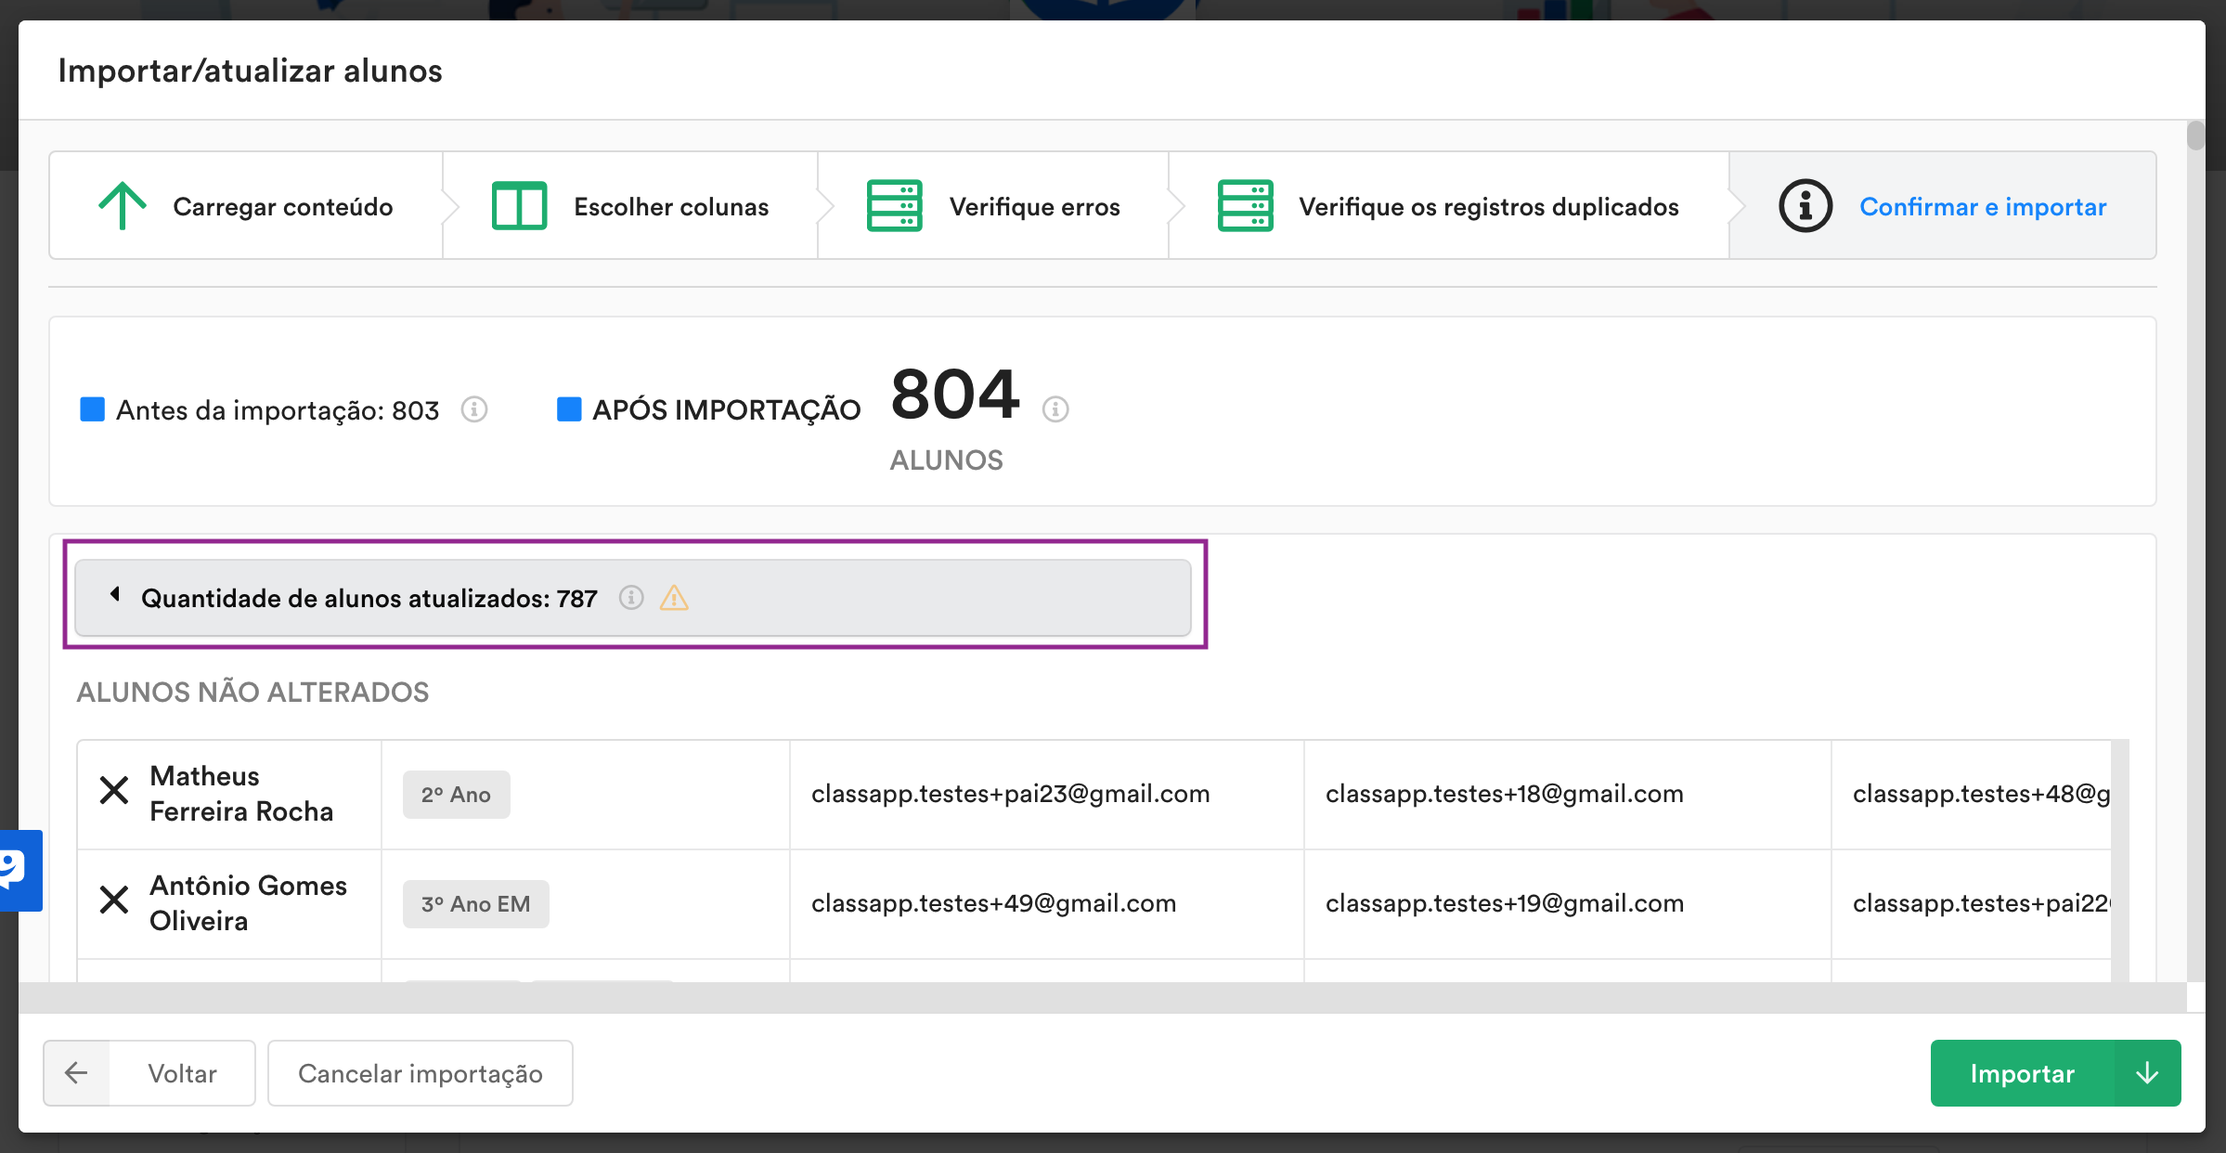Viewport: 2226px width, 1153px height.
Task: Switch to the Escolher colunas step
Action: click(x=670, y=206)
